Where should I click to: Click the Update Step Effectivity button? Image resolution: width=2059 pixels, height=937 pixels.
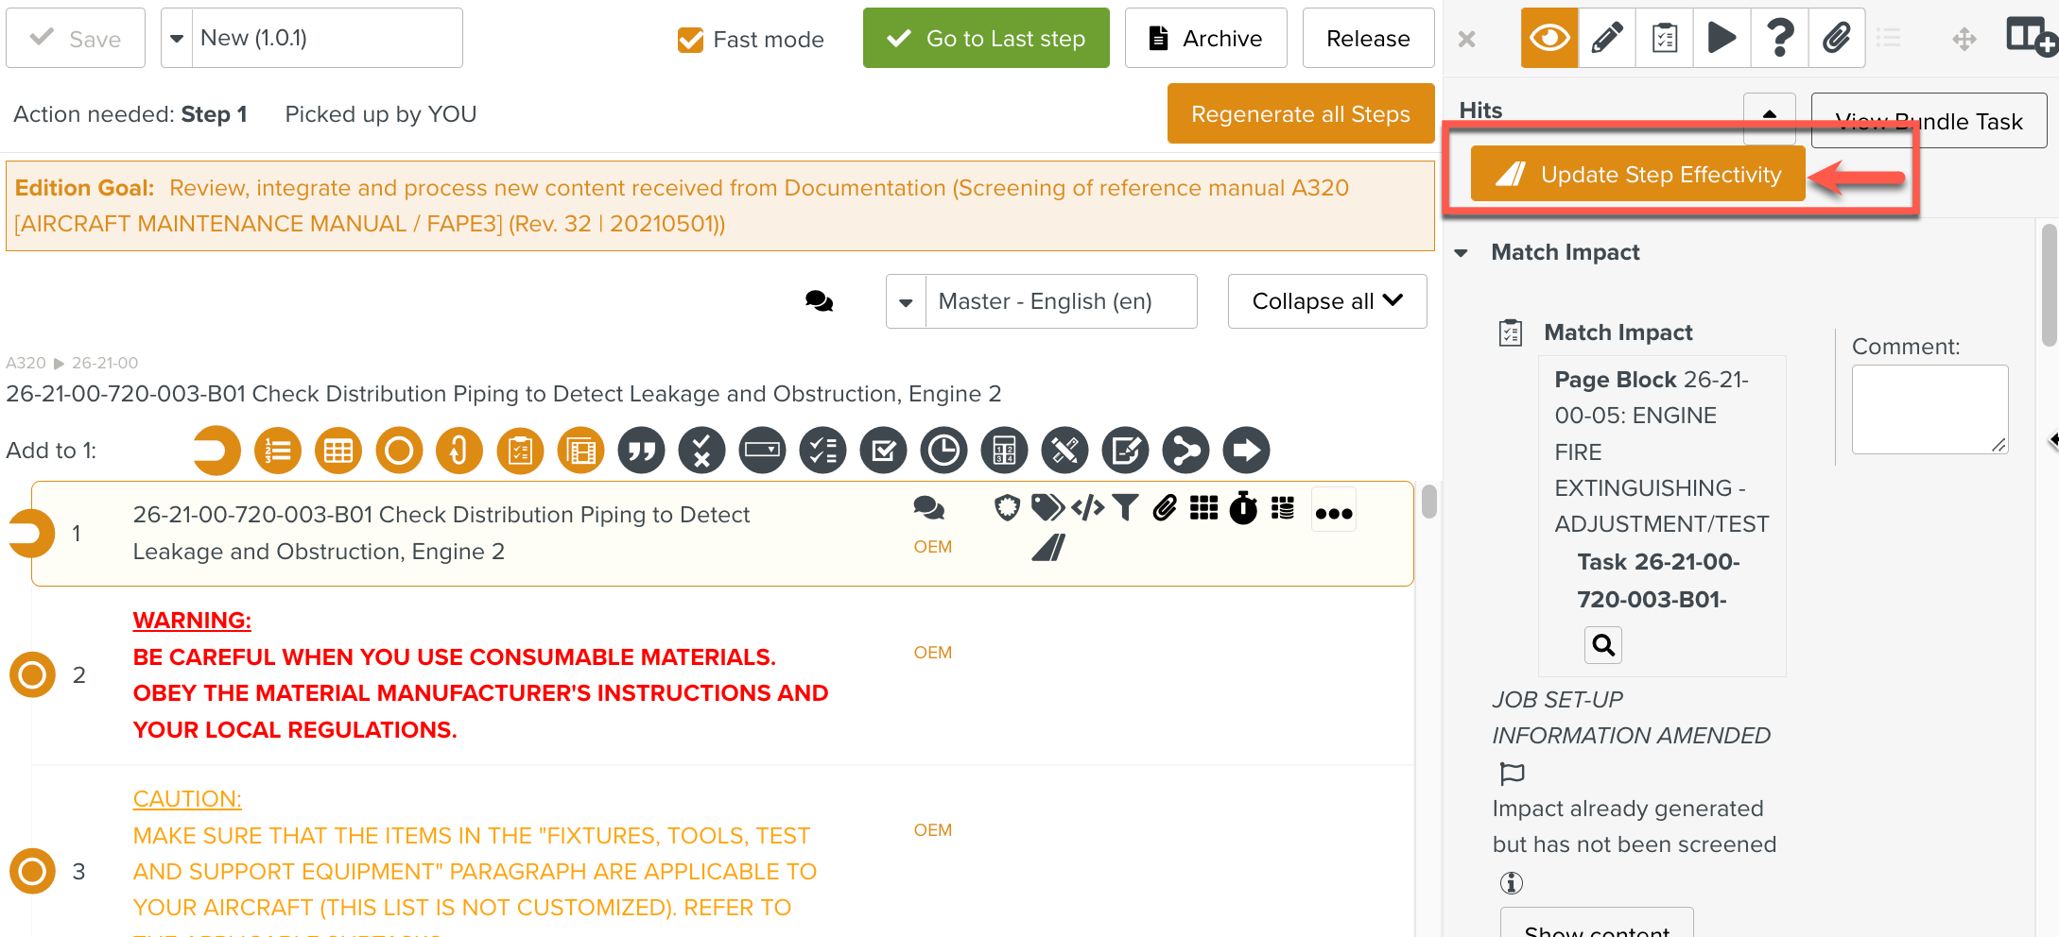coord(1637,174)
